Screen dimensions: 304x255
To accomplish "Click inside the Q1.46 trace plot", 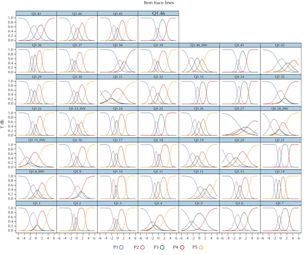I will 158,29.
